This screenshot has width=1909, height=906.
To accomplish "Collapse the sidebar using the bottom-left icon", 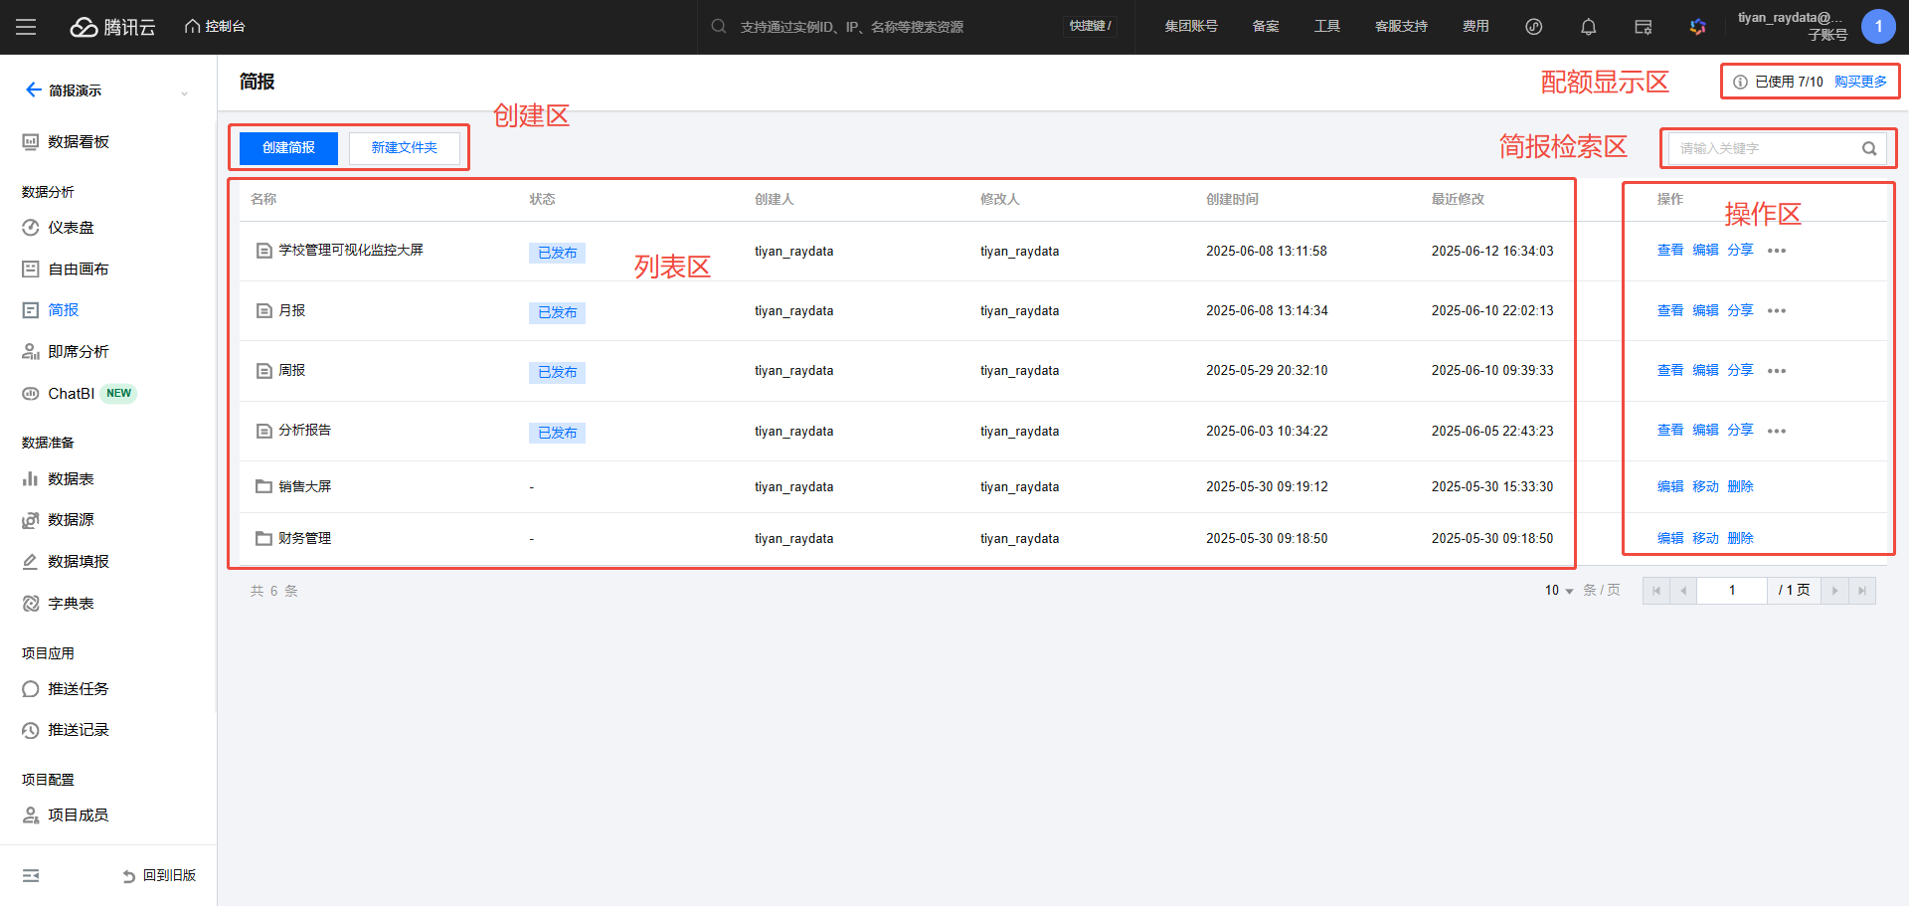I will [31, 875].
